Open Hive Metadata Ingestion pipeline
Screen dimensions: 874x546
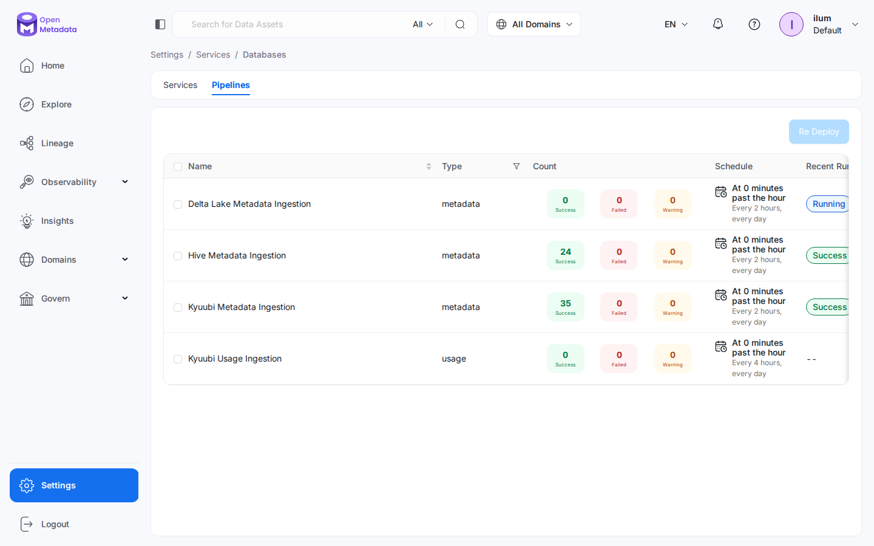[237, 255]
